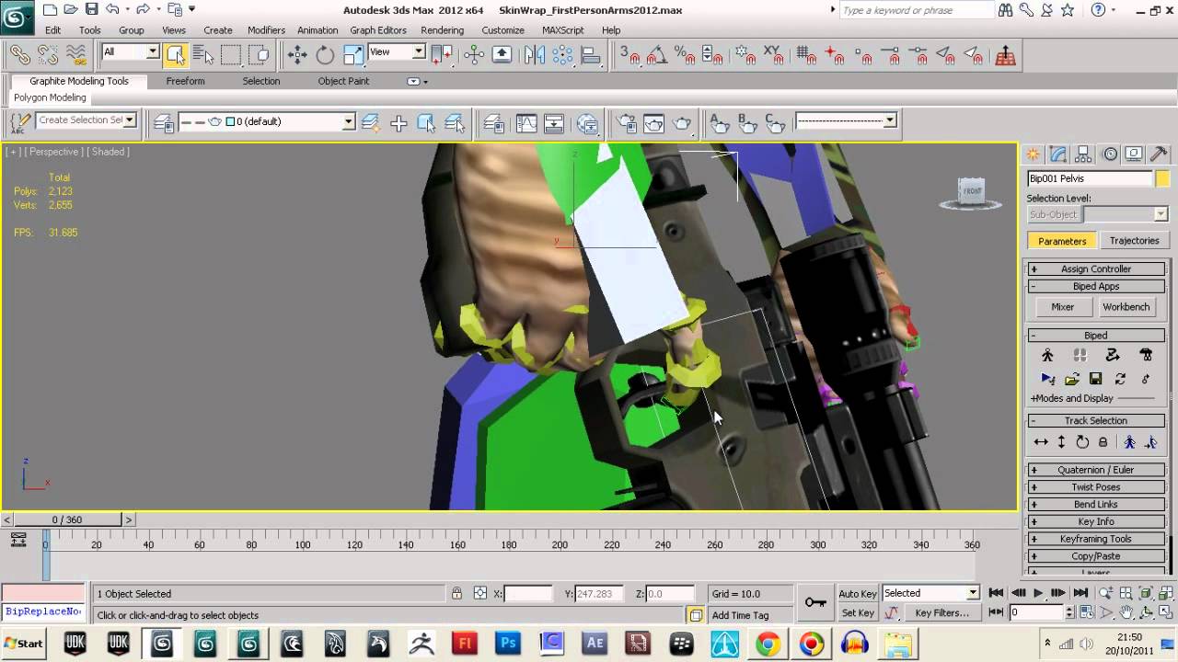Image resolution: width=1178 pixels, height=662 pixels.
Task: Open Curve Editor from toolbar
Action: click(x=526, y=122)
